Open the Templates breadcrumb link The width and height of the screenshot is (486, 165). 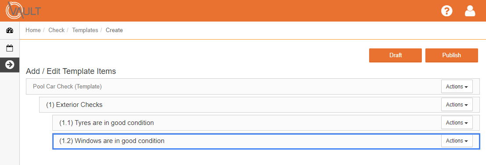pos(85,30)
